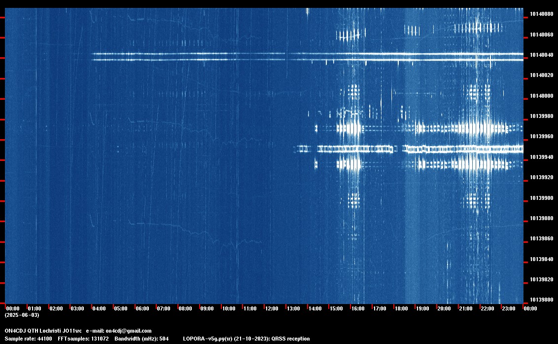Screen dimensions: 558x344
Task: Select the Bandwidth (mHz): 504 text
Action: point(141,339)
